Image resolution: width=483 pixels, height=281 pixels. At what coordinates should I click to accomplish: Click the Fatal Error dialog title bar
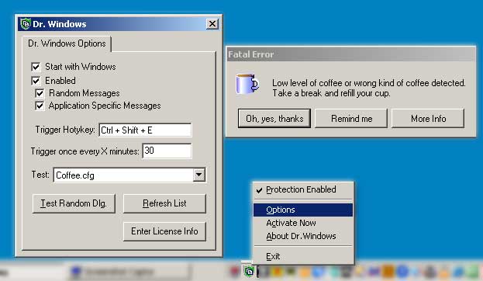coord(351,54)
